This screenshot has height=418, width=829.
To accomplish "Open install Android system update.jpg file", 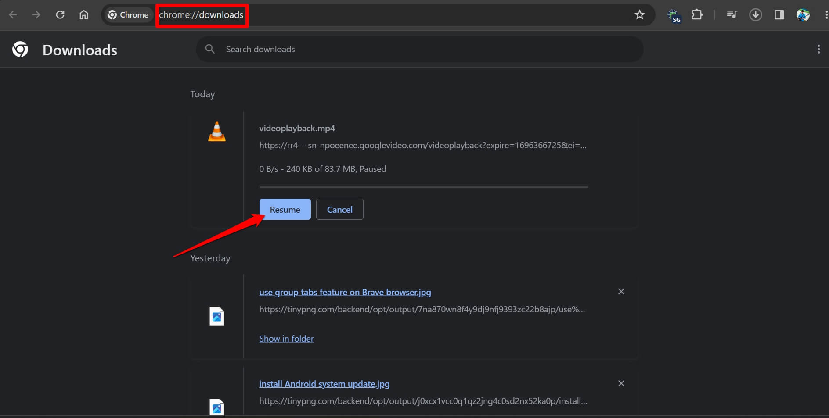I will [324, 384].
